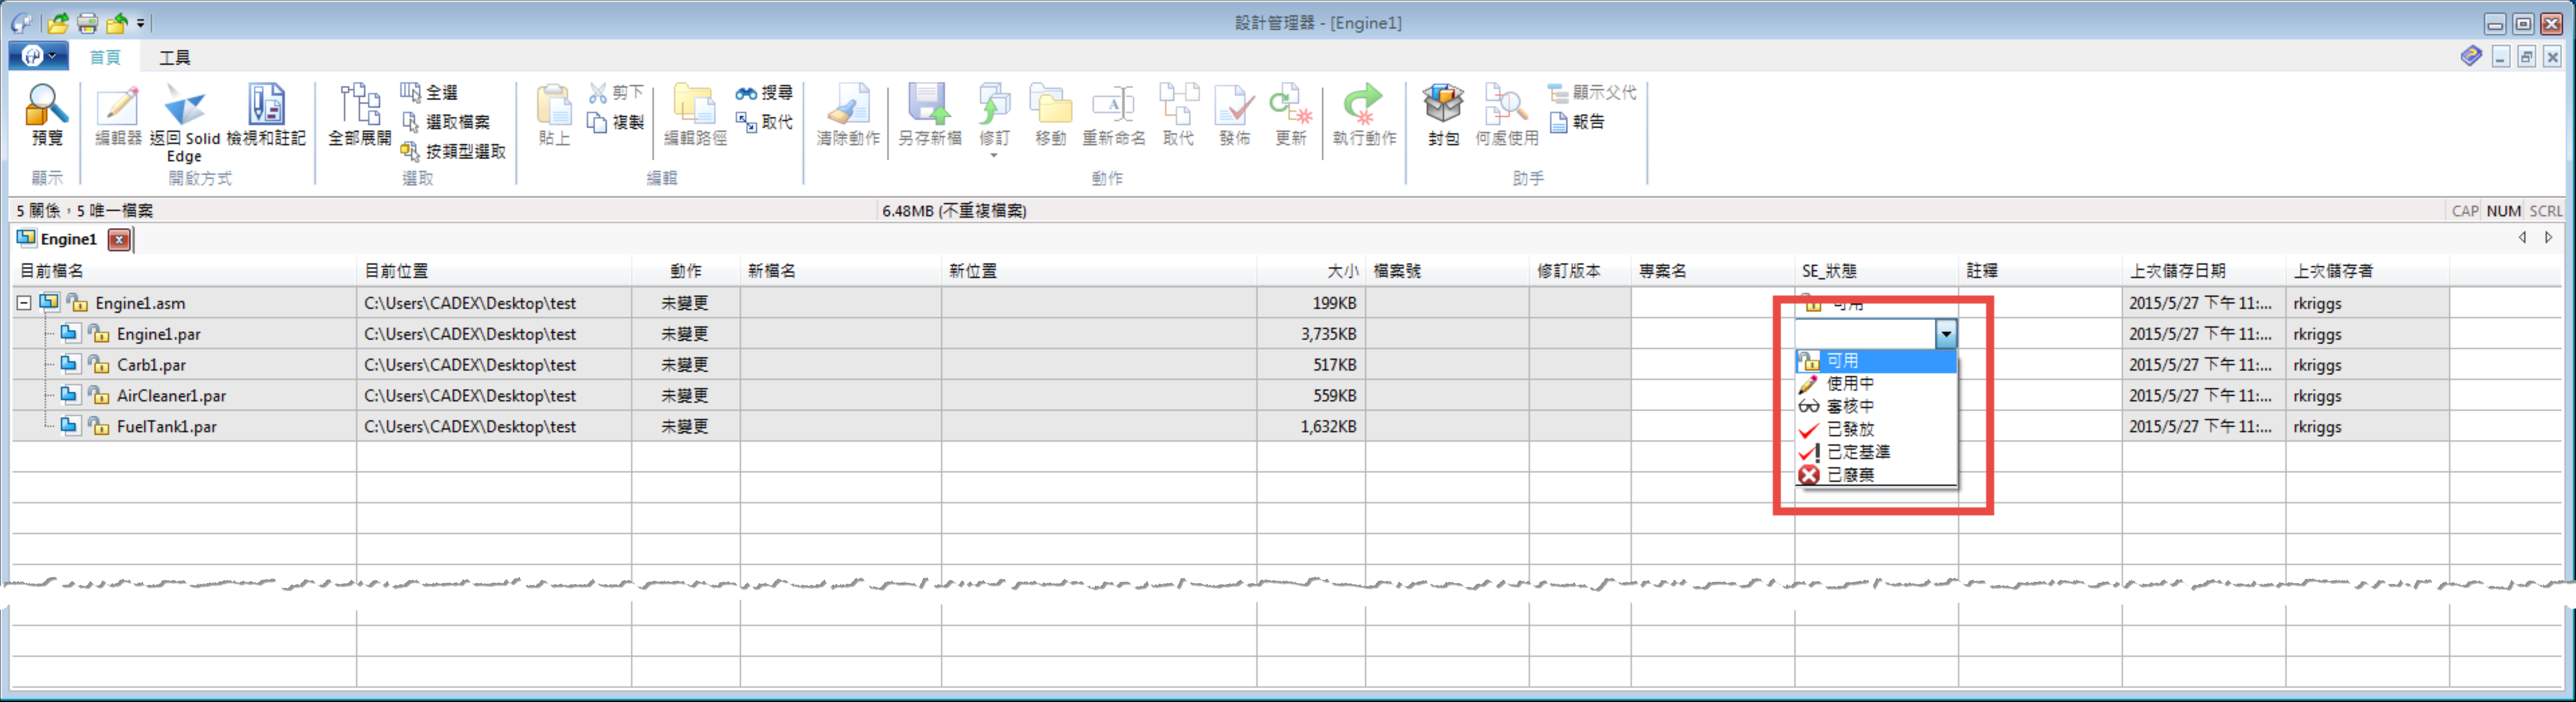2576x702 pixels.
Task: Choose 已廢棄 obsolete status option
Action: click(1876, 476)
